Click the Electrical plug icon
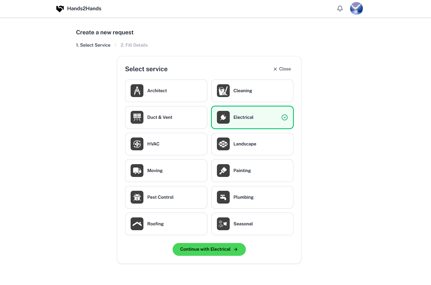 [223, 117]
